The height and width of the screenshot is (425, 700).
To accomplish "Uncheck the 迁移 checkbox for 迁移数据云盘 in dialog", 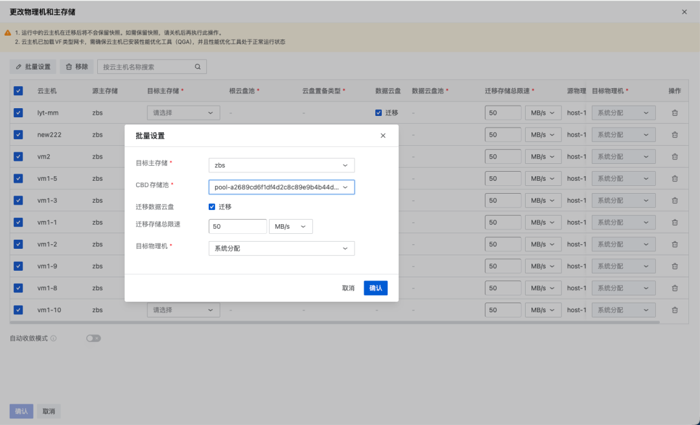I will pos(211,207).
